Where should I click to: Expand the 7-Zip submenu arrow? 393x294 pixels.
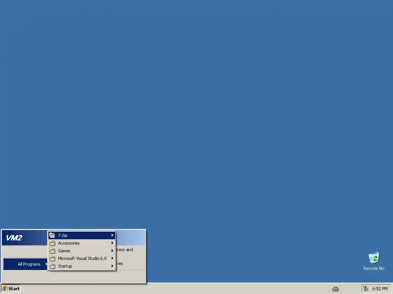coord(112,235)
